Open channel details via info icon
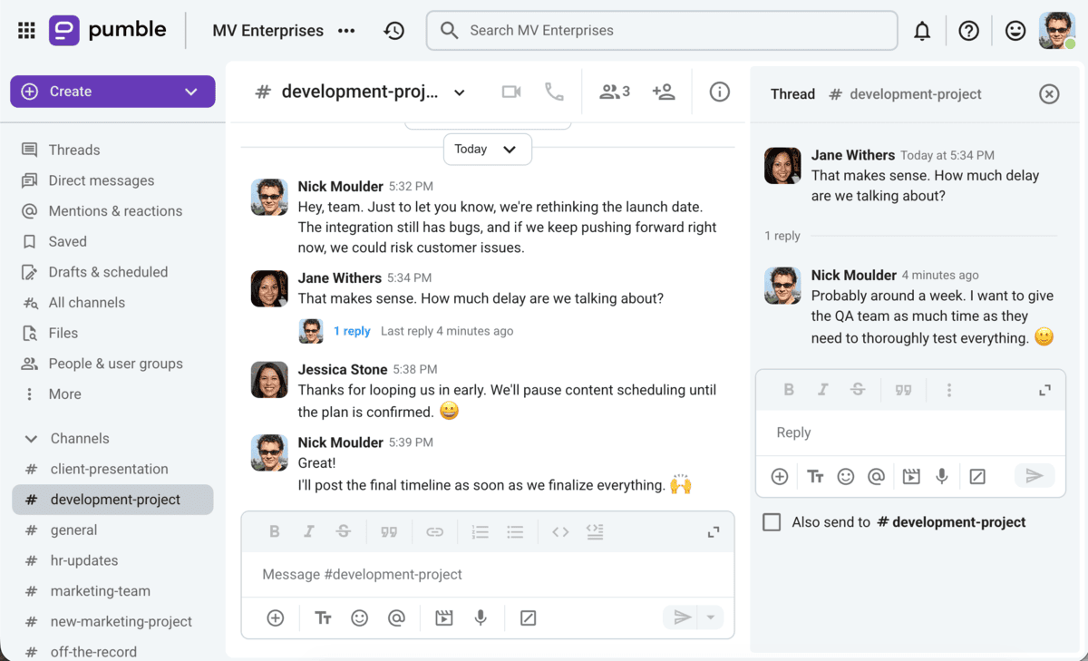The width and height of the screenshot is (1088, 661). [719, 91]
